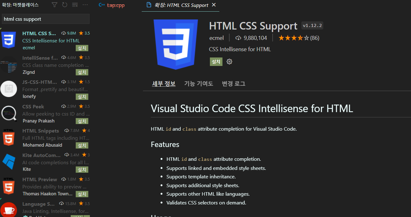Click the Mohamed Abusaid publisher name
411x217 pixels.
point(42,145)
